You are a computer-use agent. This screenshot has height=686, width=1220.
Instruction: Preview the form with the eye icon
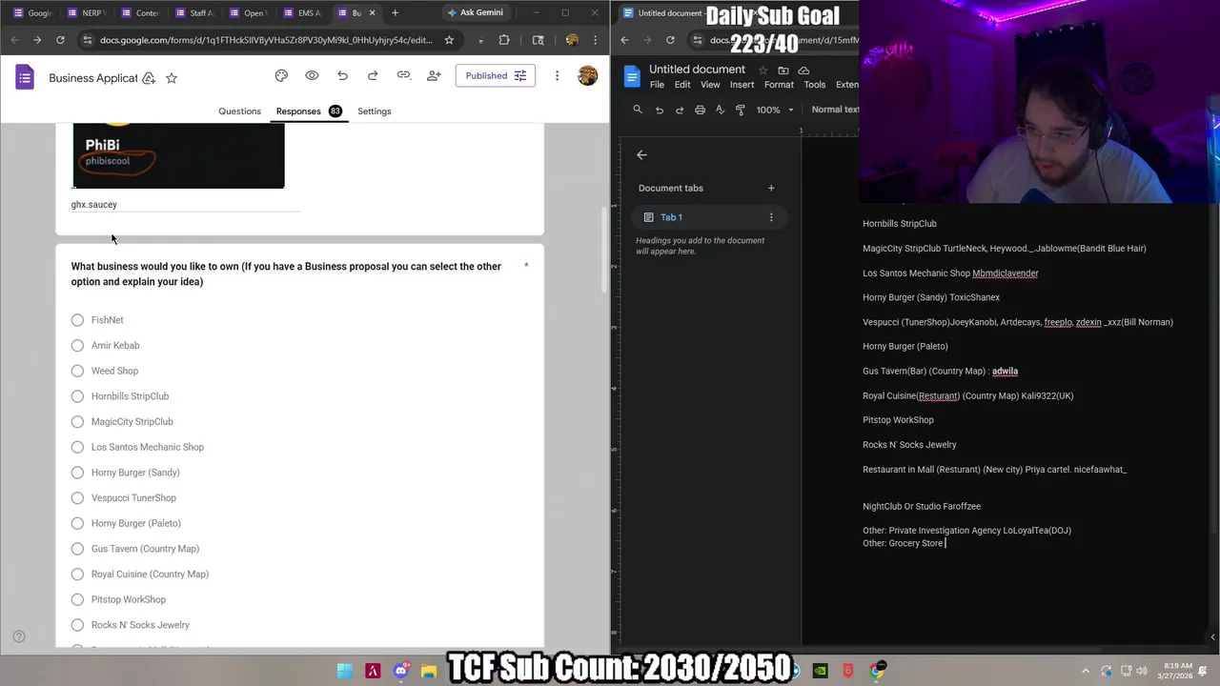[x=312, y=76]
